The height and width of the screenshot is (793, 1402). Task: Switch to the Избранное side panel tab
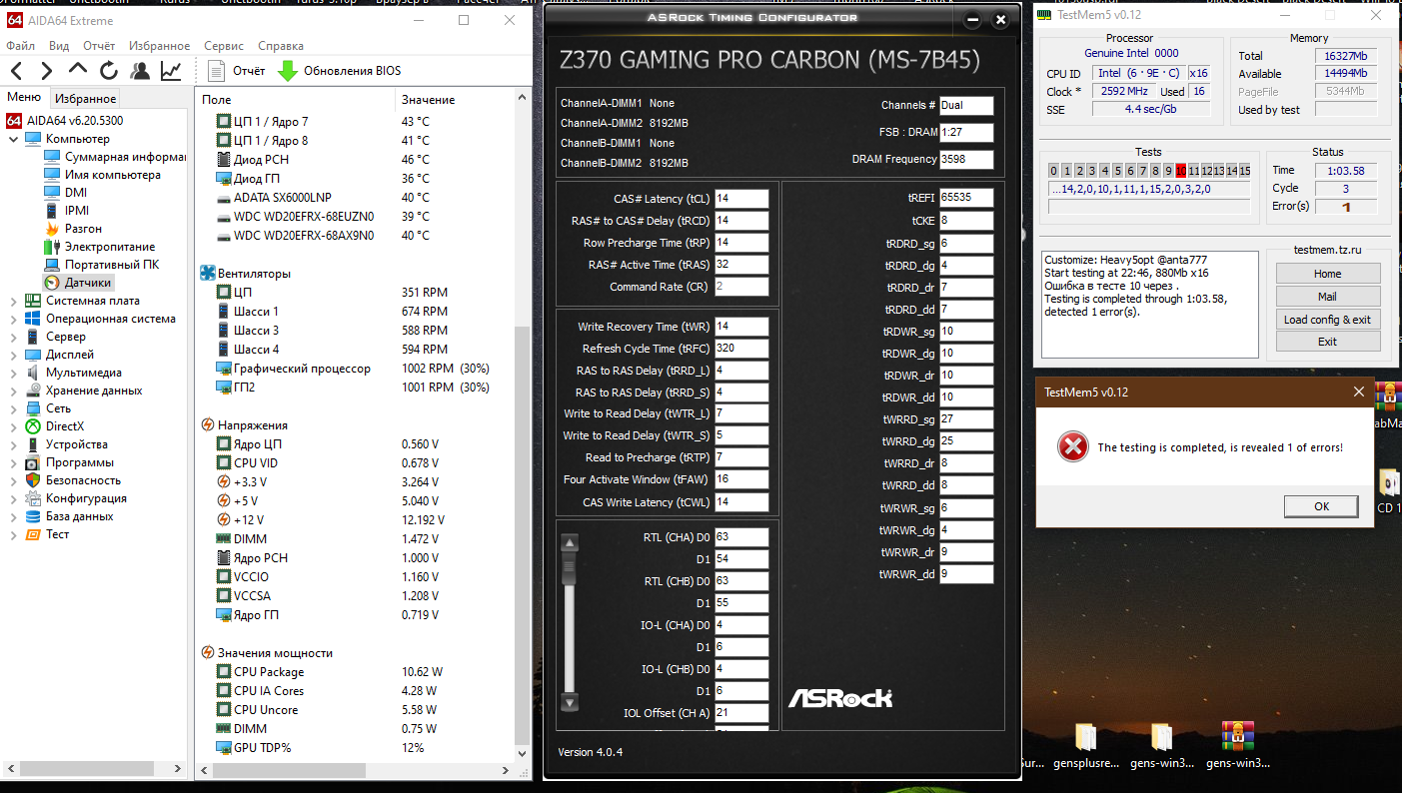coord(86,99)
